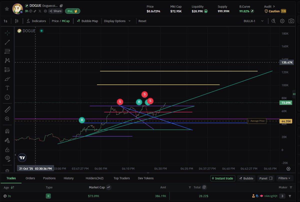Switch chart to MCap mode
Viewport: 300px width, 202px height.
point(66,21)
